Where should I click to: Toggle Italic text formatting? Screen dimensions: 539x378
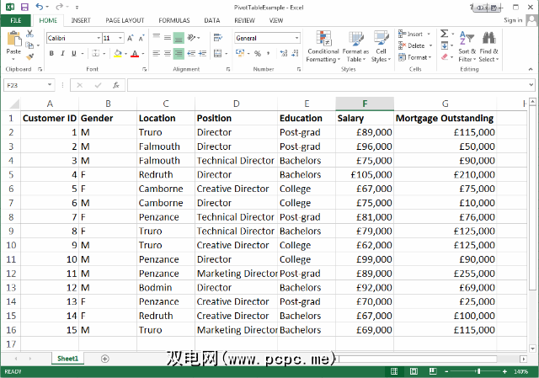[x=63, y=54]
